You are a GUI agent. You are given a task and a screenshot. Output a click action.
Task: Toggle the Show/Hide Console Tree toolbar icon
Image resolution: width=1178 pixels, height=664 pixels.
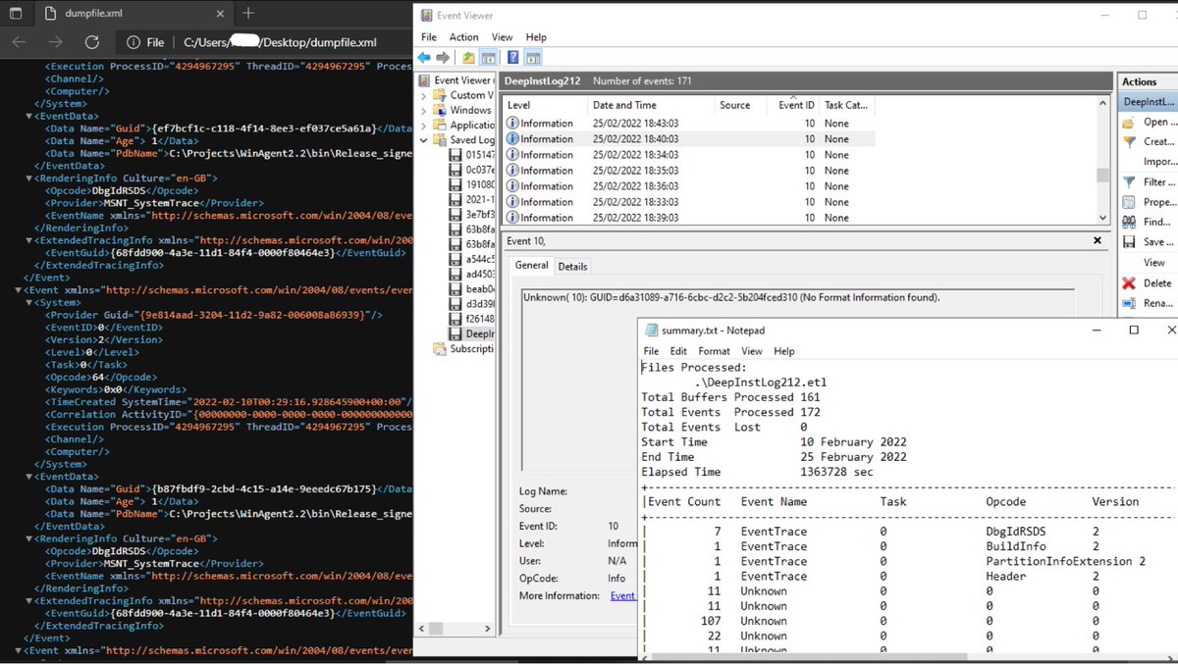pyautogui.click(x=488, y=58)
